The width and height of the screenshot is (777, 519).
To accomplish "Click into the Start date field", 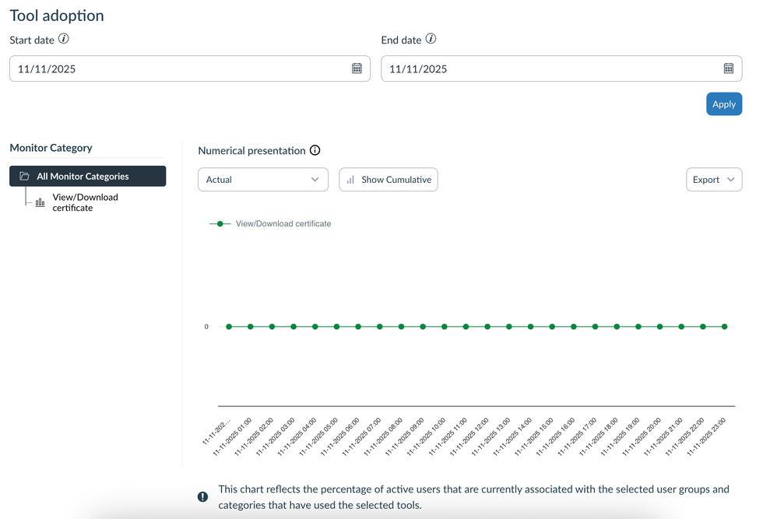I will [179, 68].
